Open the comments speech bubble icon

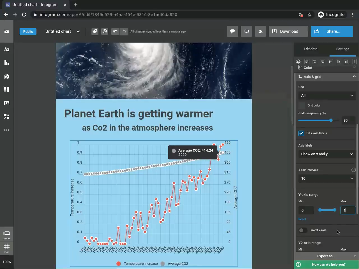(233, 31)
